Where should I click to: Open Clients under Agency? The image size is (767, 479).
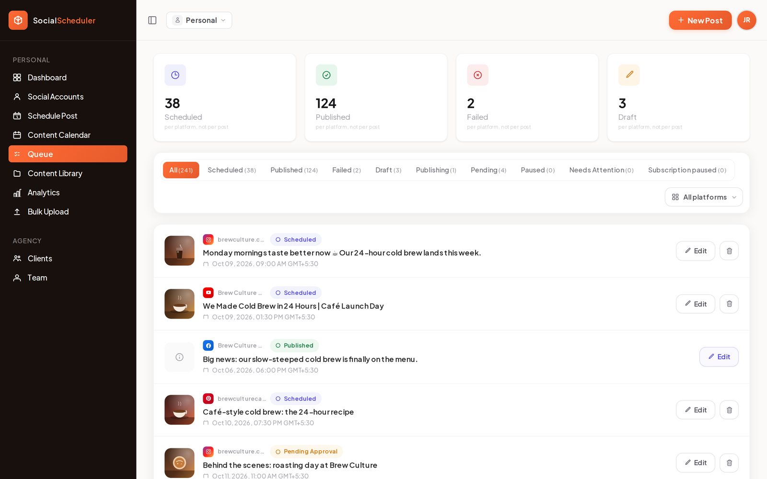(68, 259)
